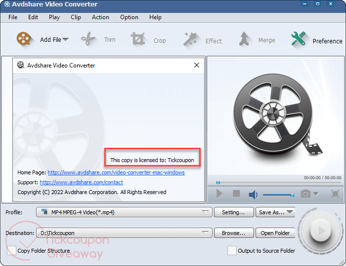The image size is (346, 266).
Task: Select the Trim scissors tool
Action: click(88, 39)
